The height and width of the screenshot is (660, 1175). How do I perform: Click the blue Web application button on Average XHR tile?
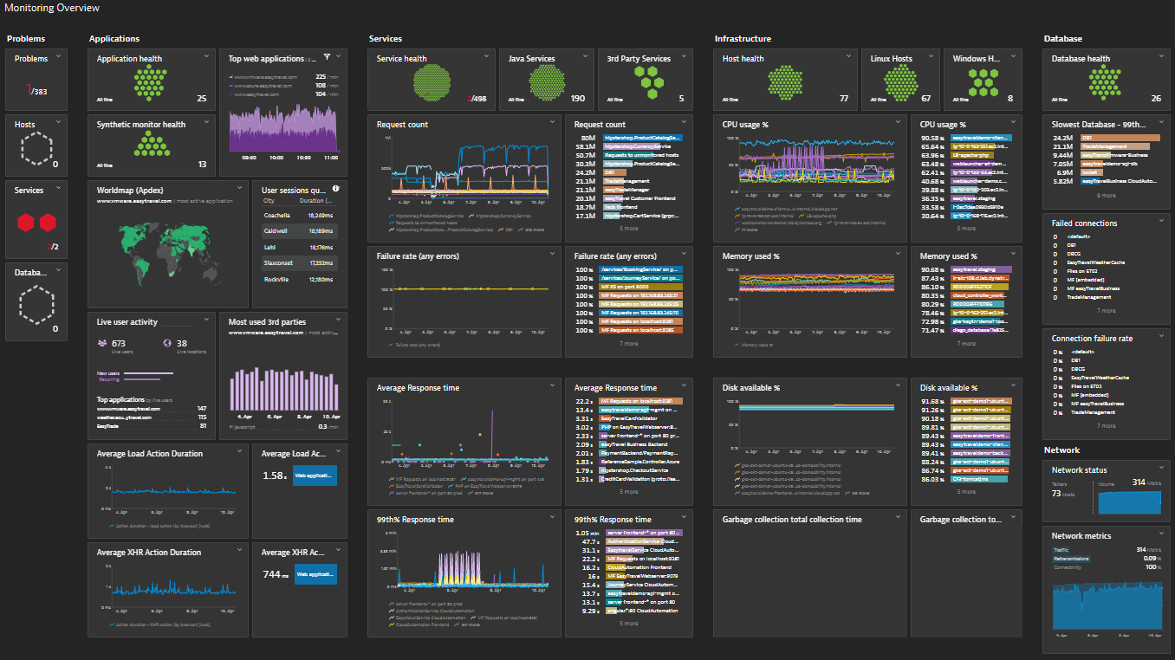(x=314, y=573)
